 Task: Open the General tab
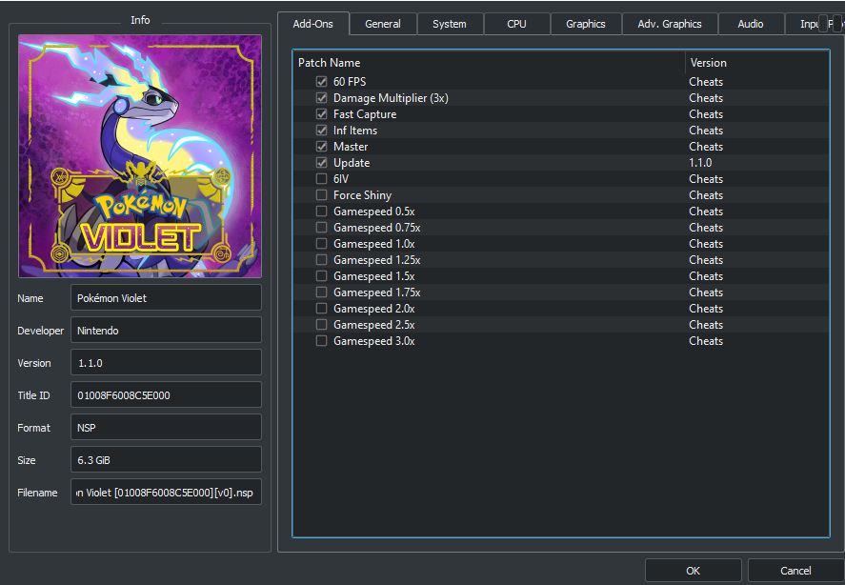point(383,24)
